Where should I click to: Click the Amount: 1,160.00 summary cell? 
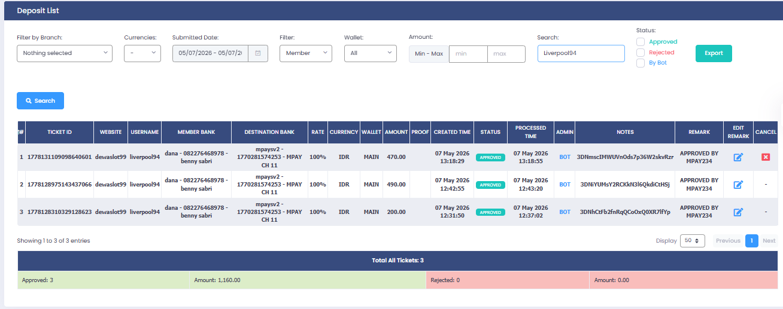308,280
